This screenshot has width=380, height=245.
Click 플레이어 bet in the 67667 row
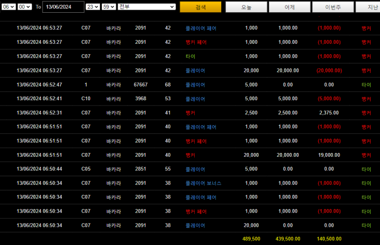point(195,85)
